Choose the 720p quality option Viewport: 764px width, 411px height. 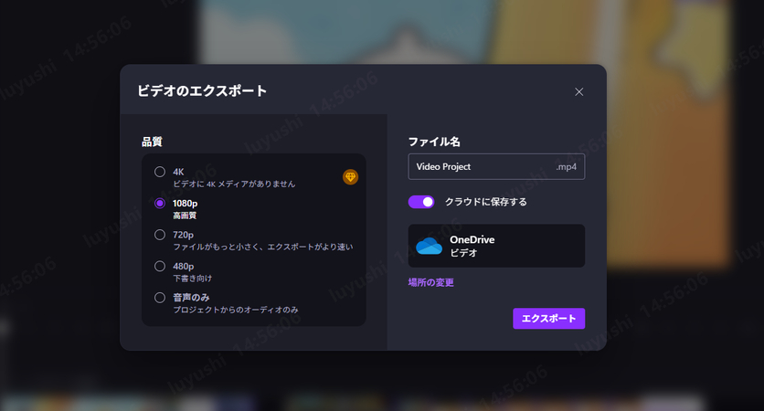tap(160, 235)
